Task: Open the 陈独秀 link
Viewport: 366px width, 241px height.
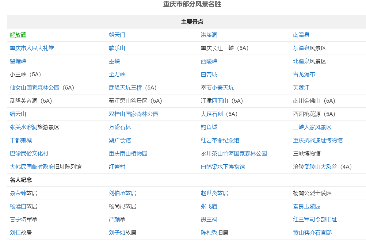Action: click(x=209, y=233)
